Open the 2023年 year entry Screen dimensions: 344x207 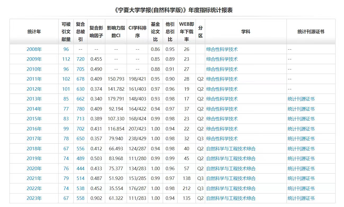tap(34, 198)
